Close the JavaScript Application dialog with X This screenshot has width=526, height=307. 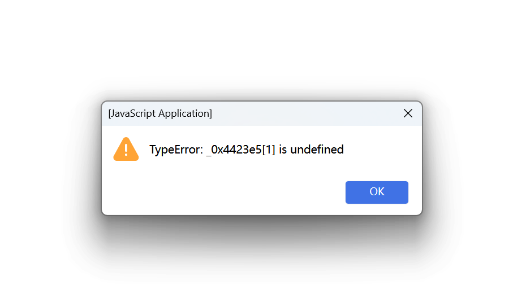point(408,113)
